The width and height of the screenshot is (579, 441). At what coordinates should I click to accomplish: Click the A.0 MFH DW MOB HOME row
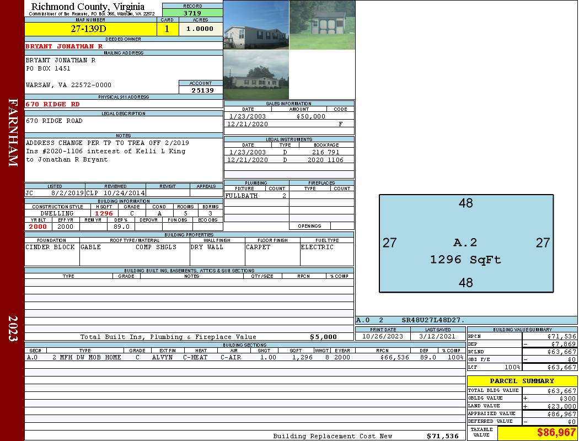(244, 357)
